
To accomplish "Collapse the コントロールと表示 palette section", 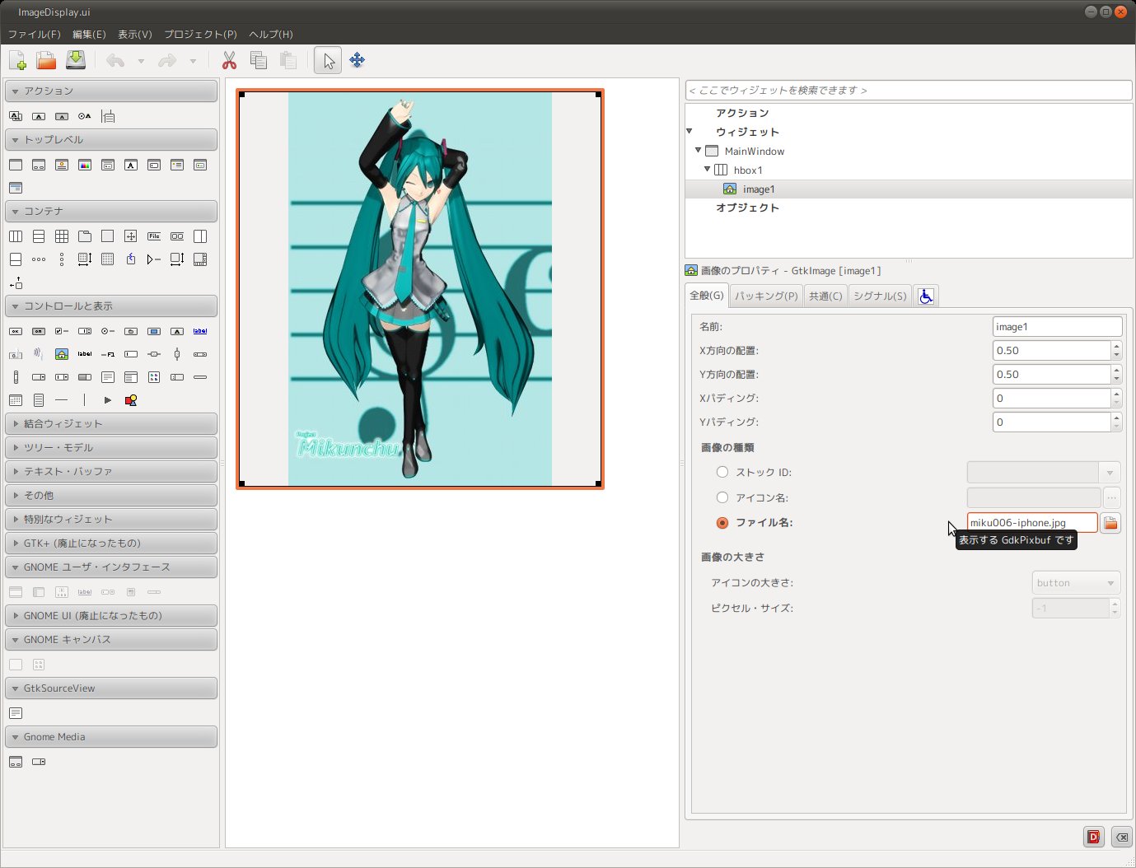I will tap(111, 306).
